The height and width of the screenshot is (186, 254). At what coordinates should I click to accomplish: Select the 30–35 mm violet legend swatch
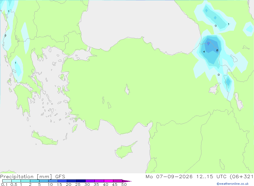(x=90, y=181)
